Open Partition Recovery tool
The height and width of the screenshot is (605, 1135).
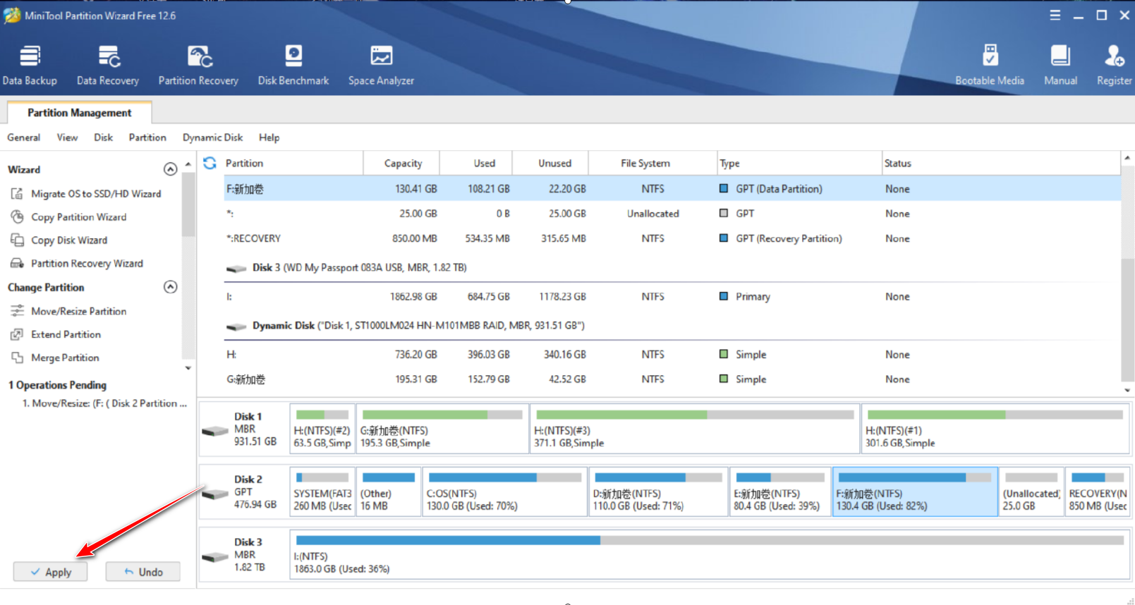(x=198, y=65)
